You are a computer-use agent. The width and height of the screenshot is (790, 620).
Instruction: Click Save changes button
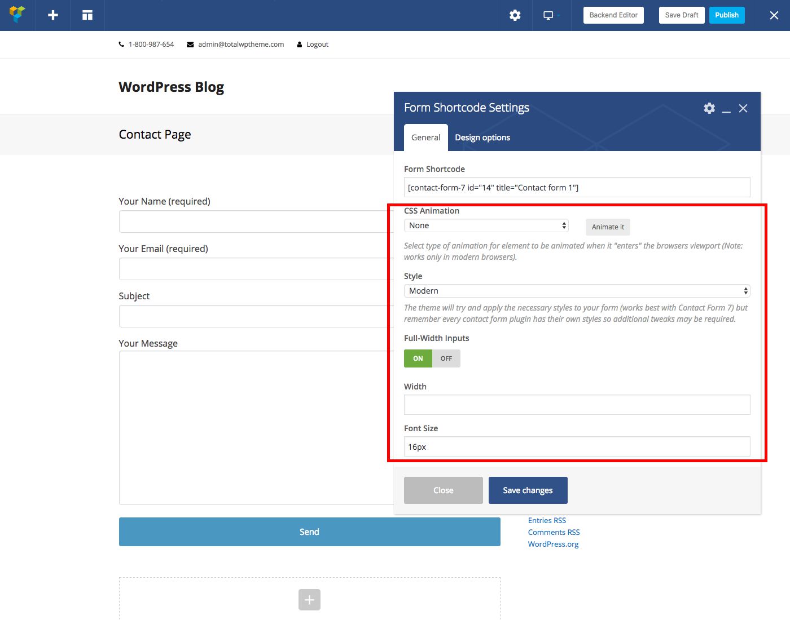pos(528,490)
